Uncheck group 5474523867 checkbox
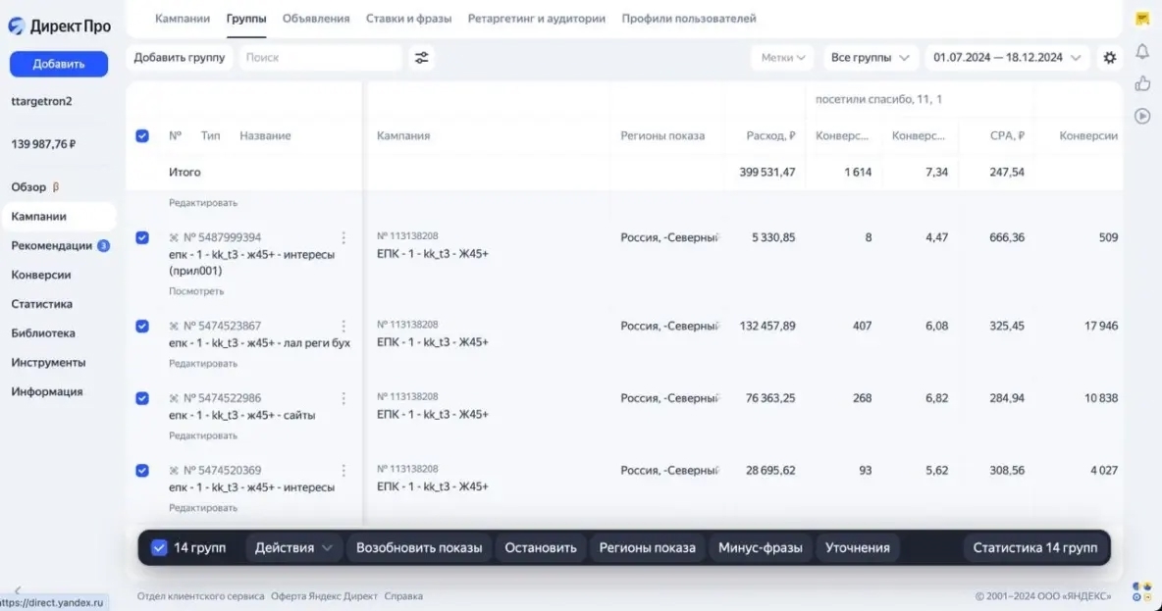Screen dimensions: 1162x611 click(x=142, y=326)
